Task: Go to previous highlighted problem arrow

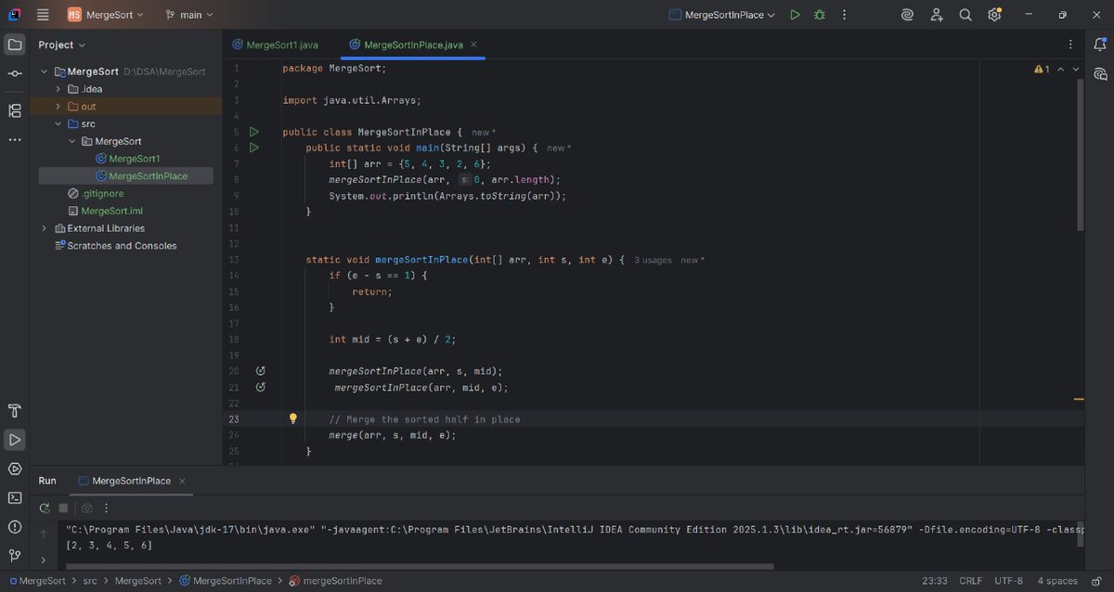Action: [1061, 70]
